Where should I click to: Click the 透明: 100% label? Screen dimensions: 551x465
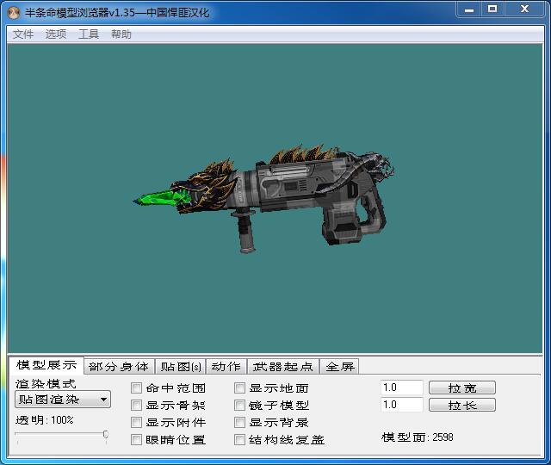[45, 420]
